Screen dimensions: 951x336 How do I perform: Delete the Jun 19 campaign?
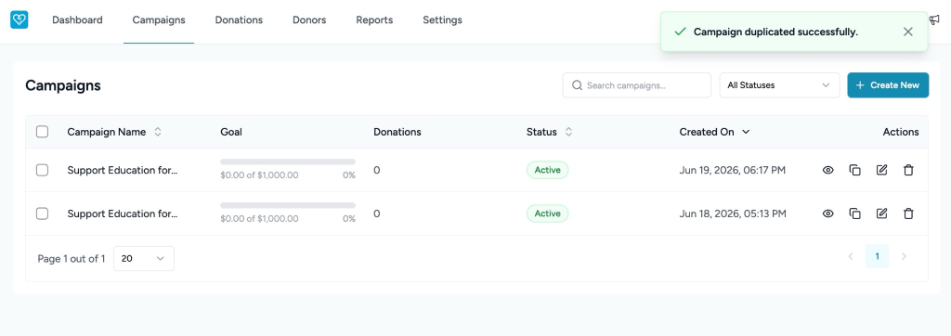coord(908,171)
